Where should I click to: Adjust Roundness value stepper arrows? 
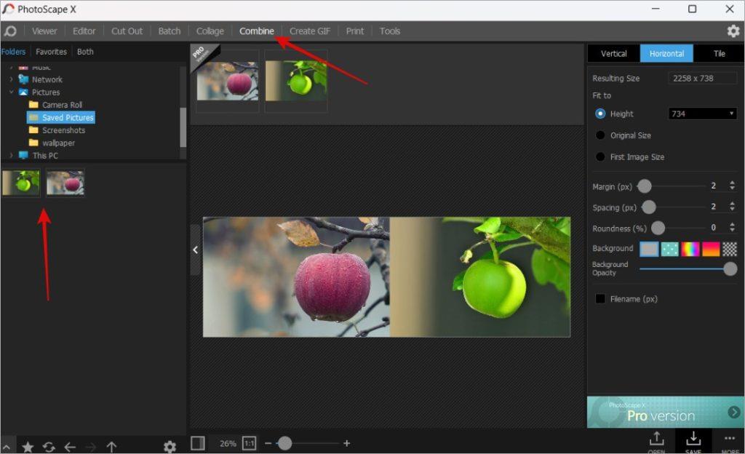point(732,228)
